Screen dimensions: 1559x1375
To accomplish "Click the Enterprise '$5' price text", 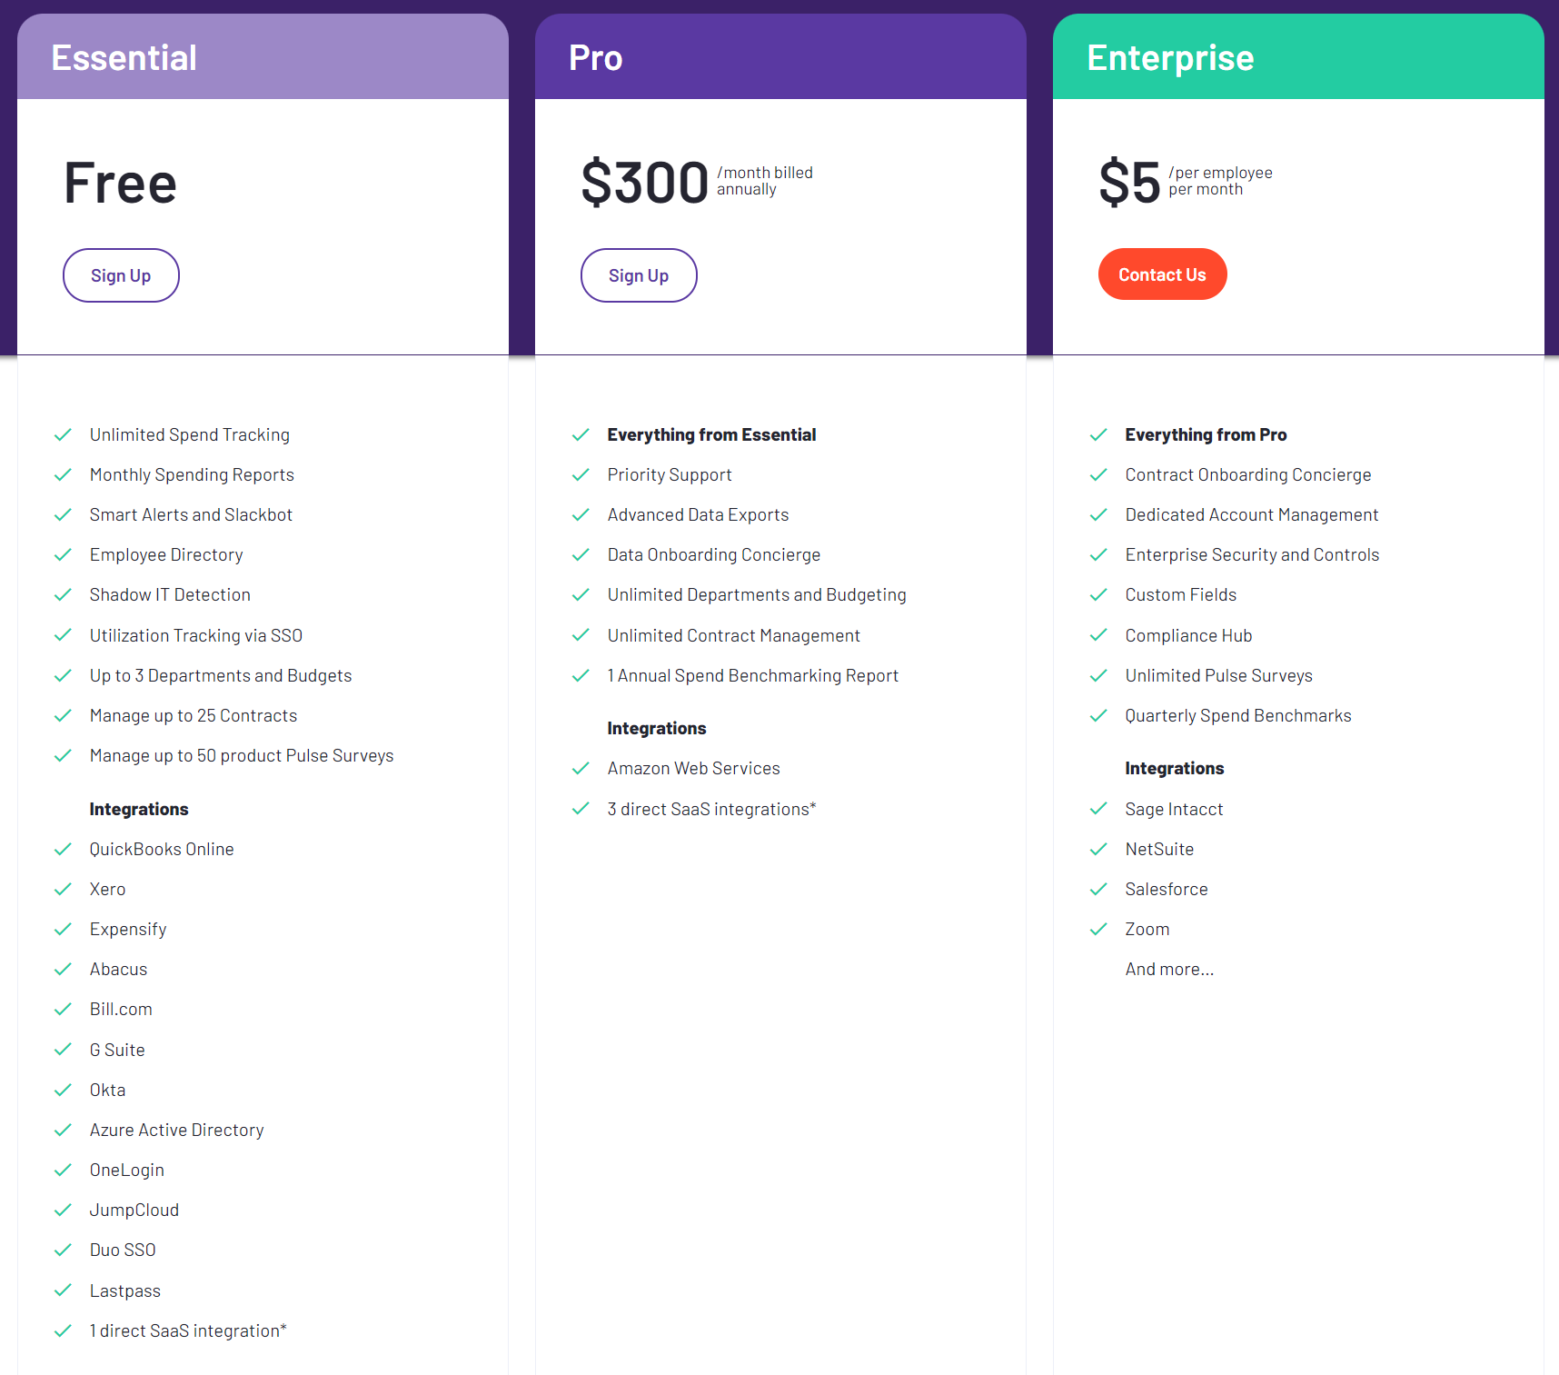I will pyautogui.click(x=1129, y=183).
